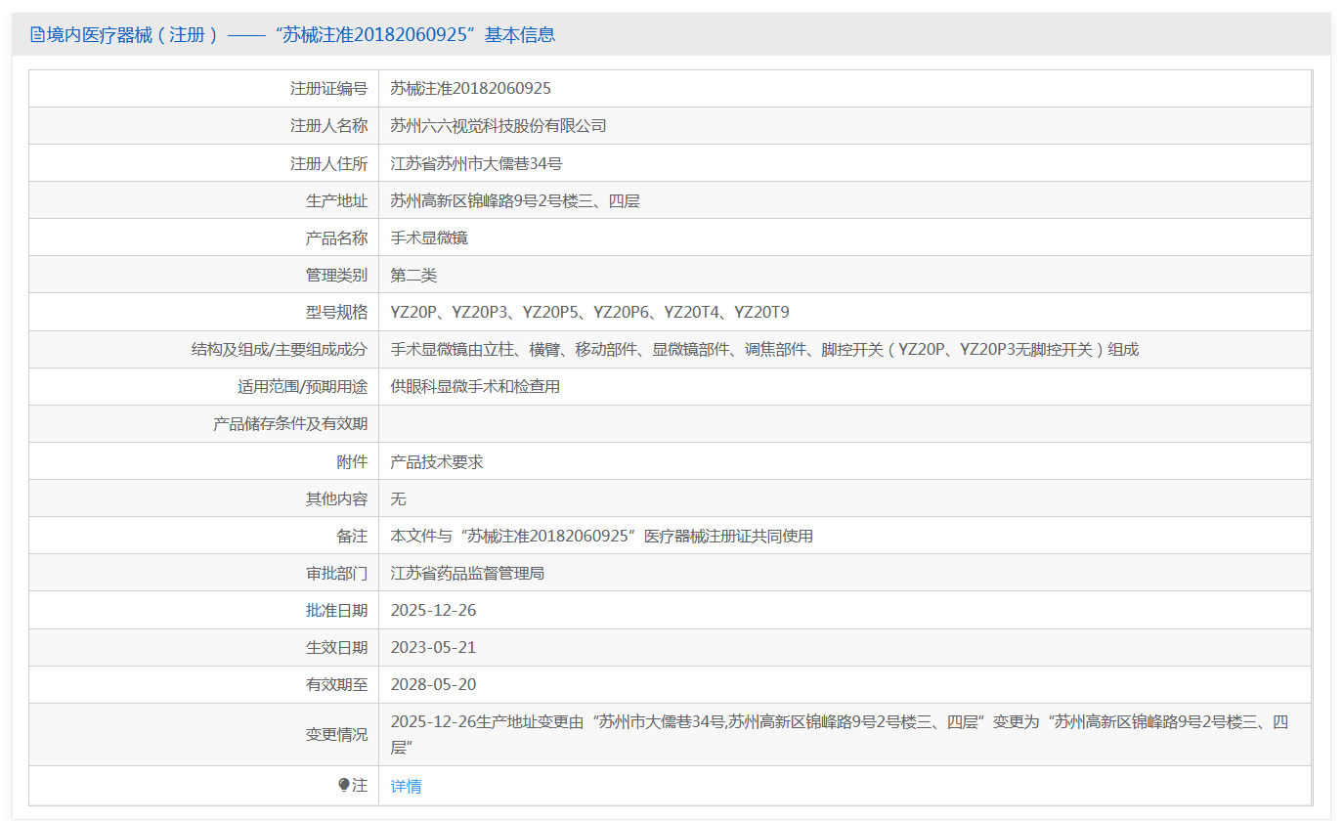Click the 适用范围/预期用途 label
The height and width of the screenshot is (821, 1344).
pyautogui.click(x=303, y=385)
